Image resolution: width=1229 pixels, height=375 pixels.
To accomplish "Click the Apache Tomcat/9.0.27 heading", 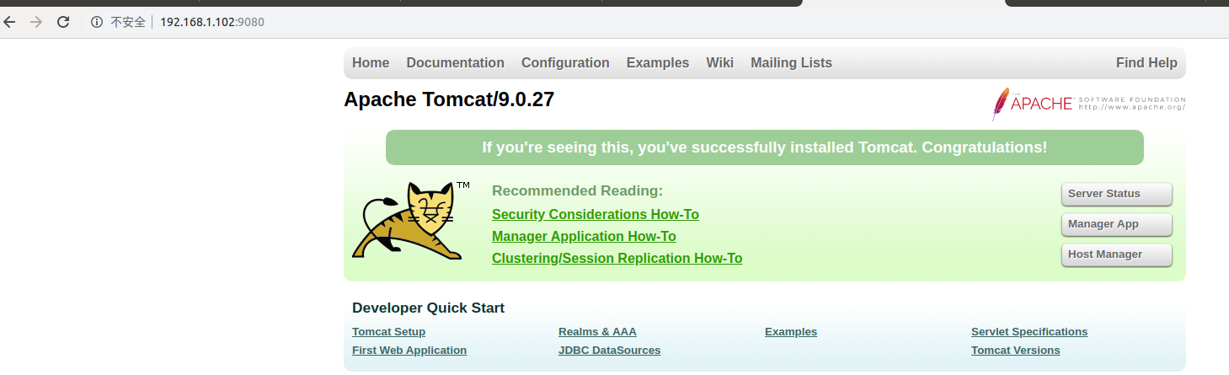I will tap(449, 99).
